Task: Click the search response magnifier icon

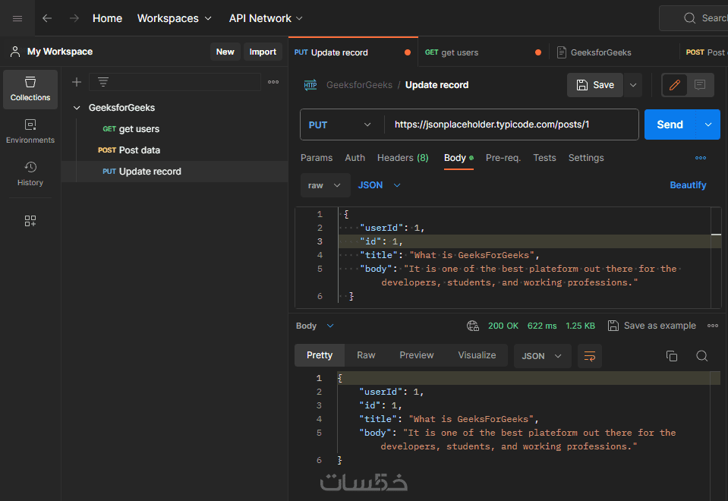Action: point(702,356)
